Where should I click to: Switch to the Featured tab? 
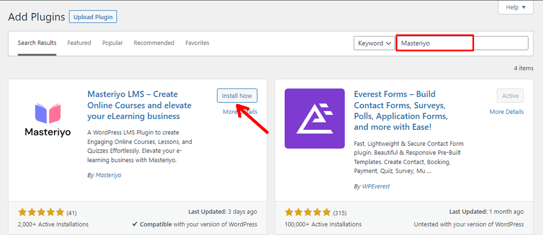(79, 43)
